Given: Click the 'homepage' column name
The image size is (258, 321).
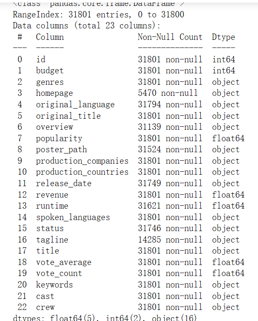Looking at the screenshot, I should [54, 93].
